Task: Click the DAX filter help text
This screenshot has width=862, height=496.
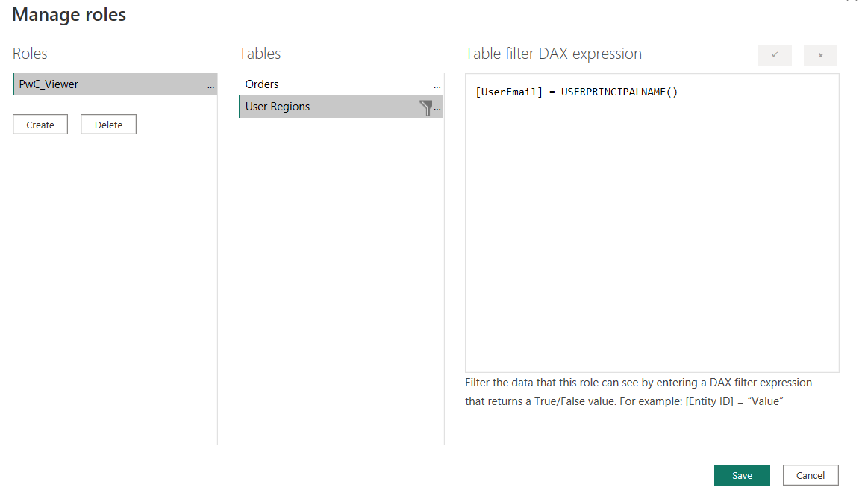Action: pyautogui.click(x=638, y=392)
